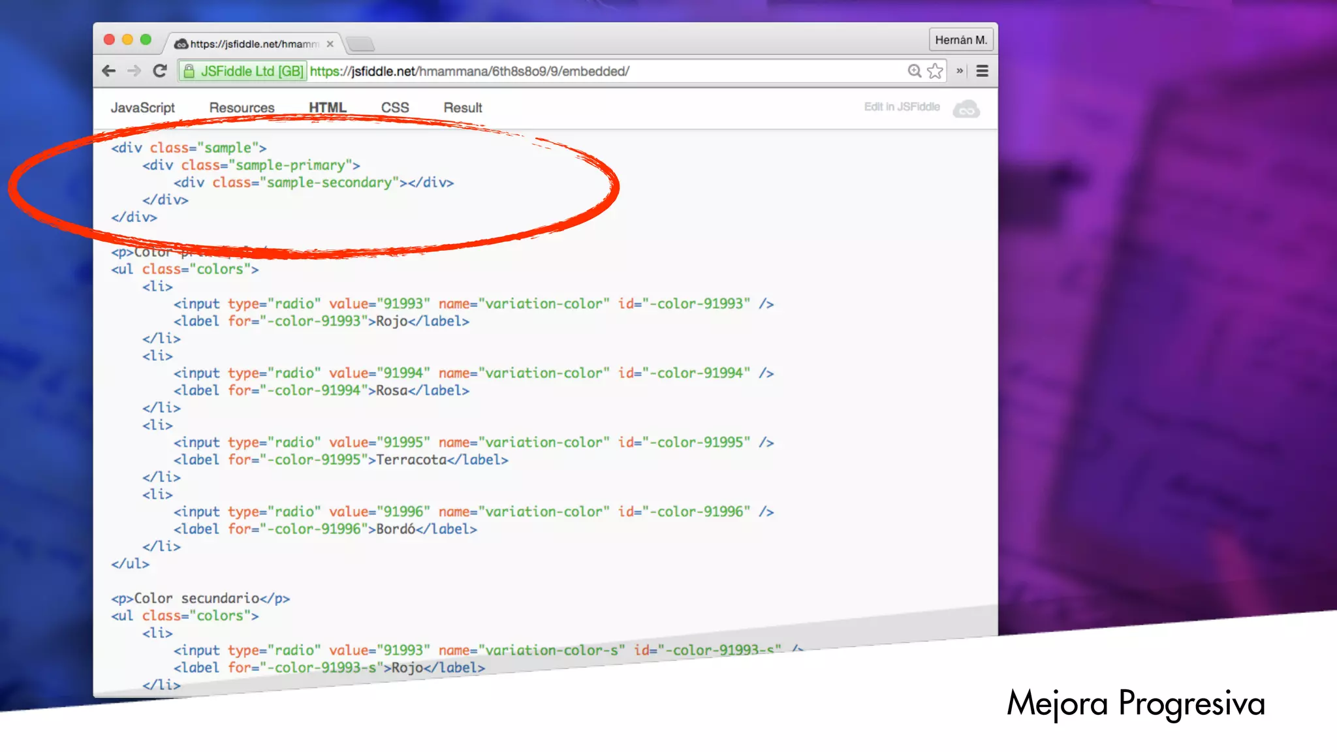Show the Result tab

463,108
